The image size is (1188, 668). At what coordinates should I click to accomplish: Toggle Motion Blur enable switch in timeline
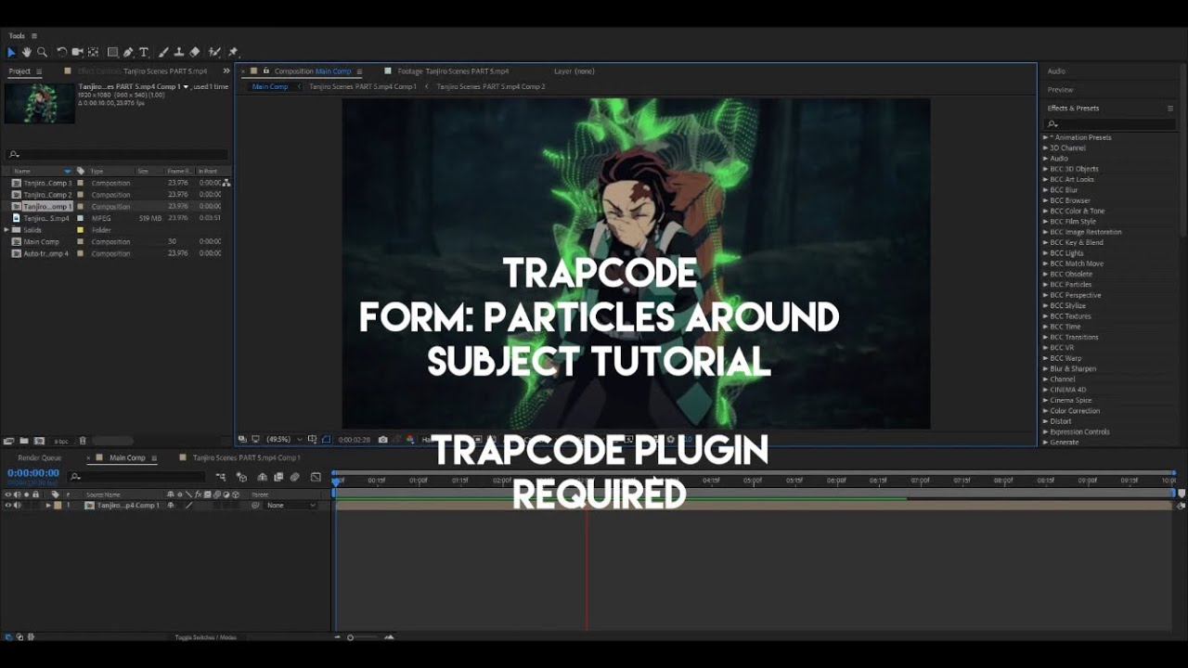pyautogui.click(x=294, y=477)
